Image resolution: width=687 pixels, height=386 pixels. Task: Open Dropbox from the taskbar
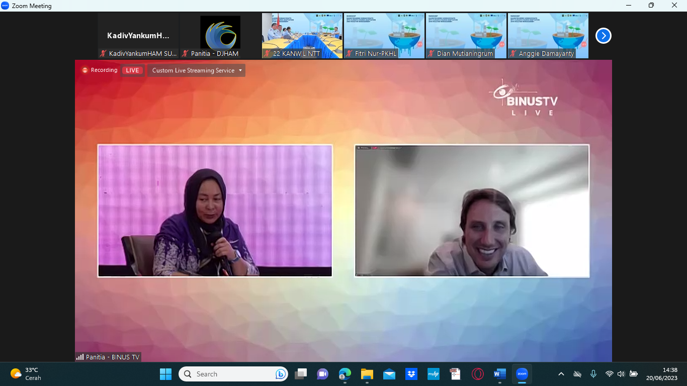[x=411, y=374]
